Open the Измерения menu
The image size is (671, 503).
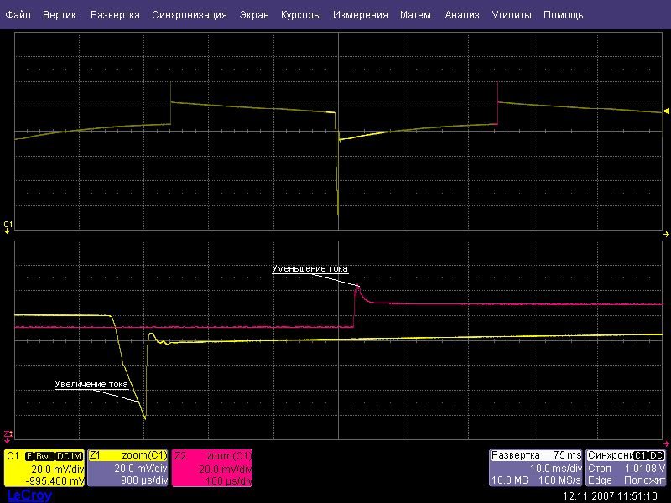point(360,15)
